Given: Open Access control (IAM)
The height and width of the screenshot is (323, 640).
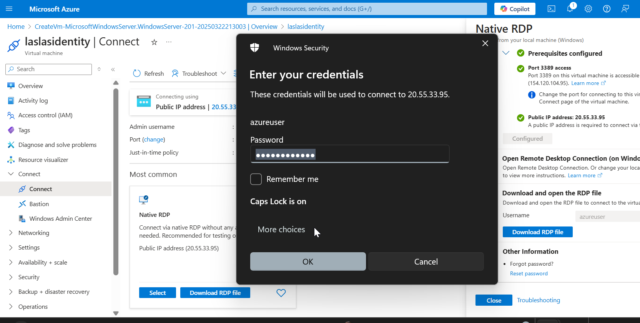Looking at the screenshot, I should pos(45,115).
